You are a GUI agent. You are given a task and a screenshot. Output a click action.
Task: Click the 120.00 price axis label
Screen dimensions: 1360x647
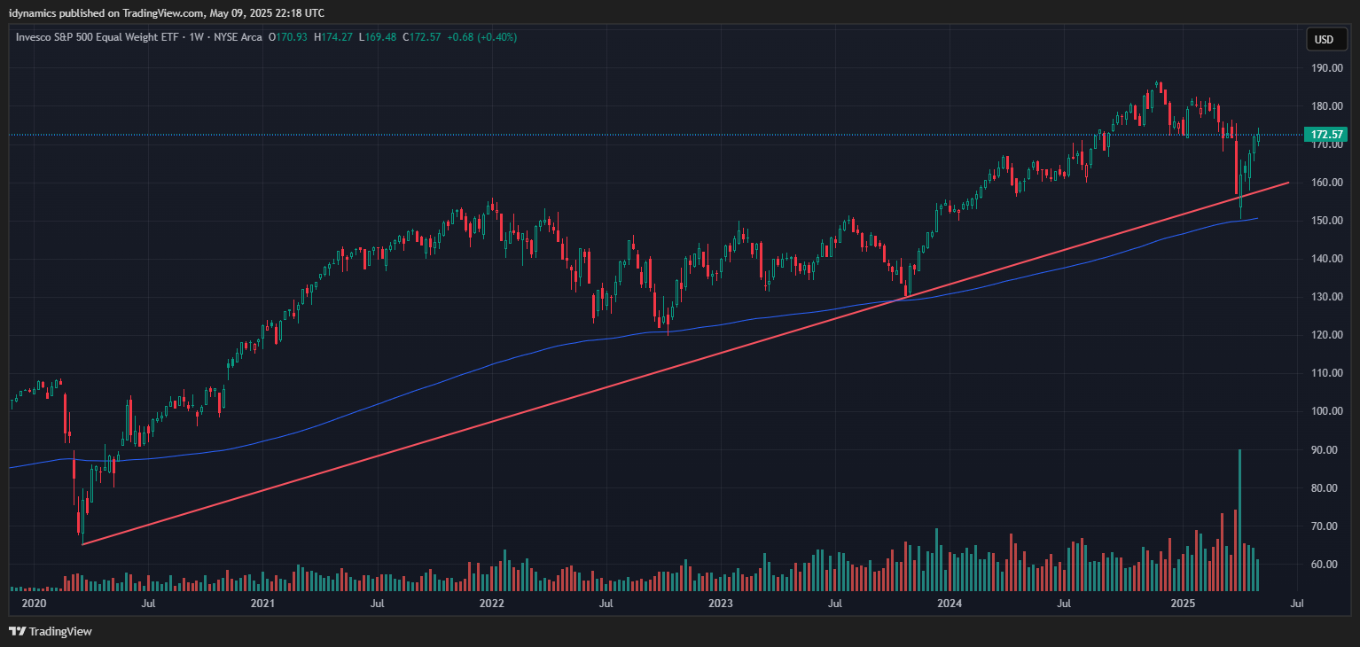[x=1326, y=335]
